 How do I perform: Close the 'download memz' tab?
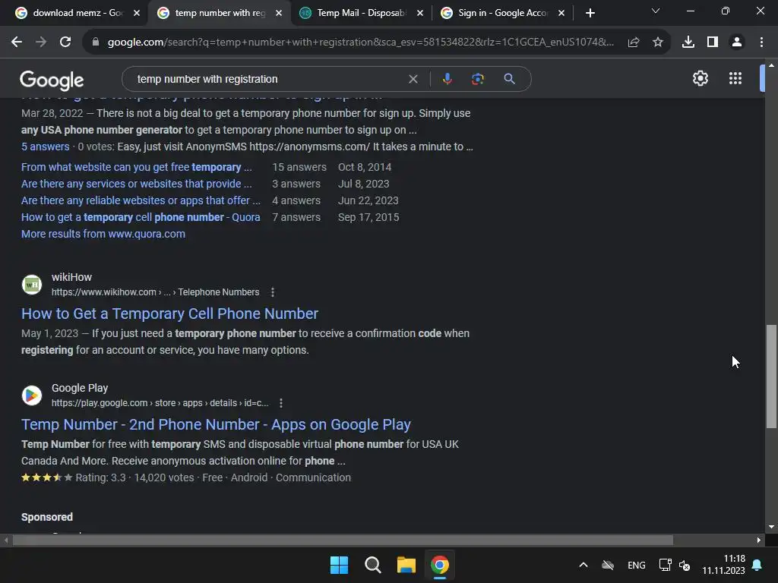(x=137, y=13)
